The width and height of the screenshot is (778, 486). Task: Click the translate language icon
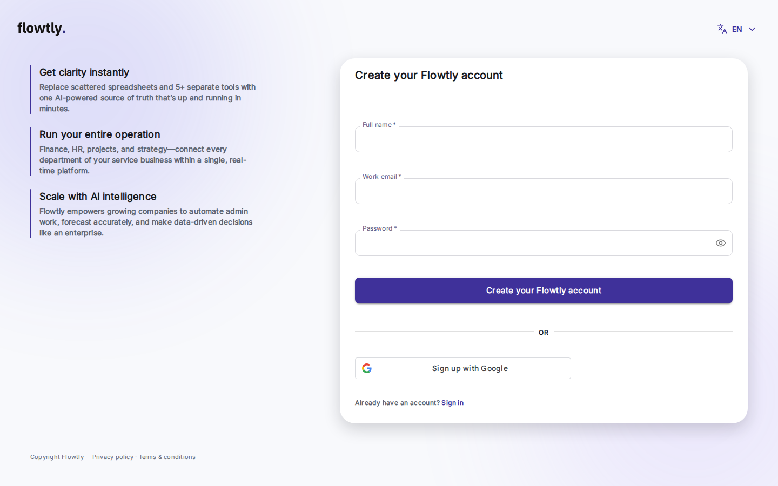point(722,29)
